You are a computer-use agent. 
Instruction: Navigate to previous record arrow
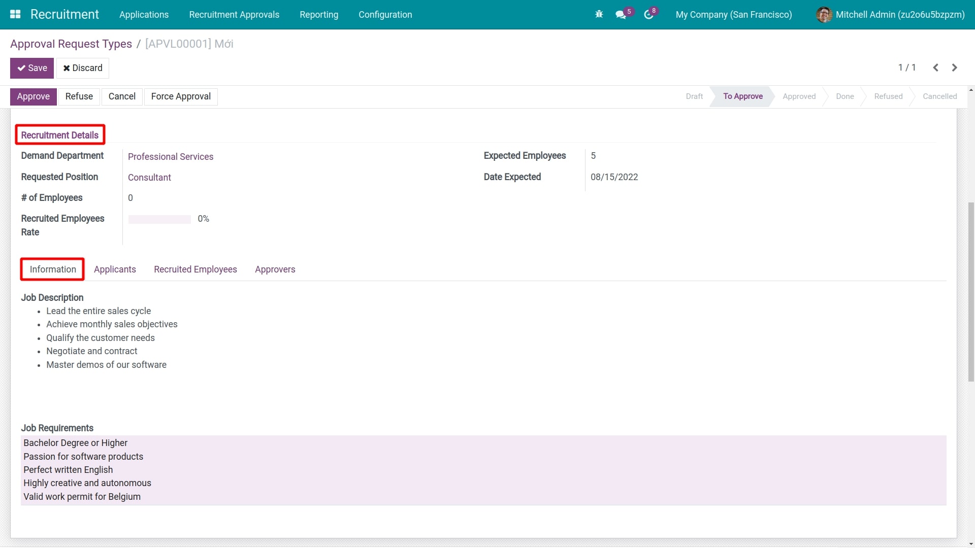click(x=936, y=67)
